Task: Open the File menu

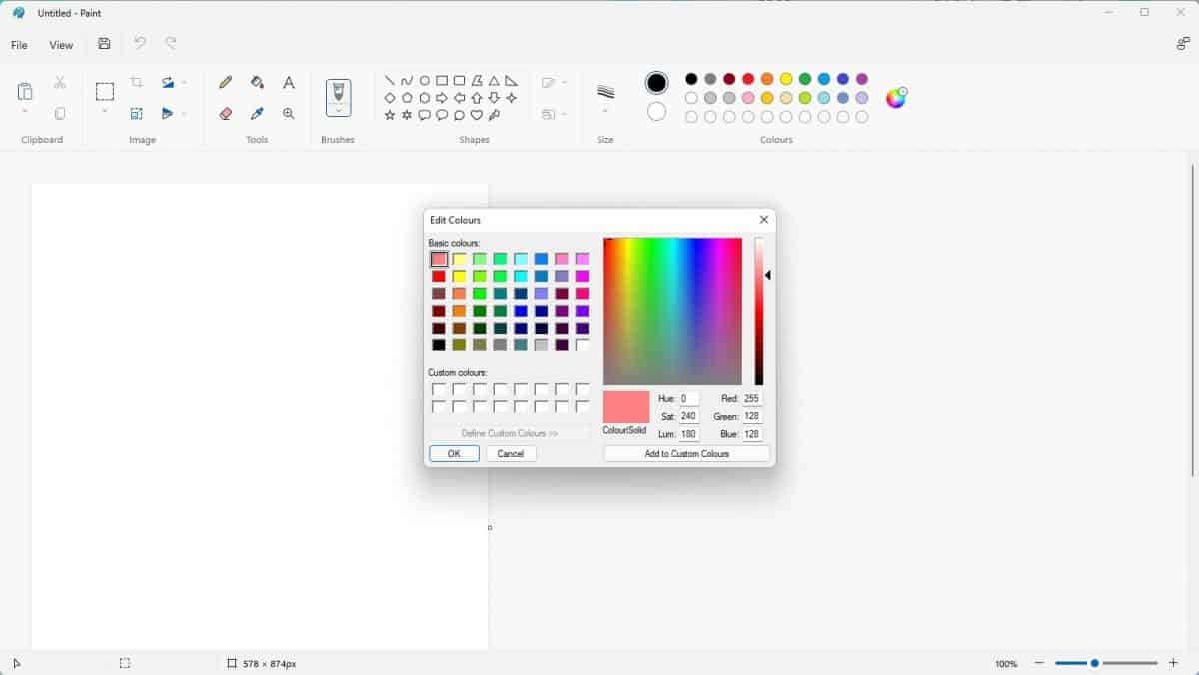Action: tap(18, 45)
